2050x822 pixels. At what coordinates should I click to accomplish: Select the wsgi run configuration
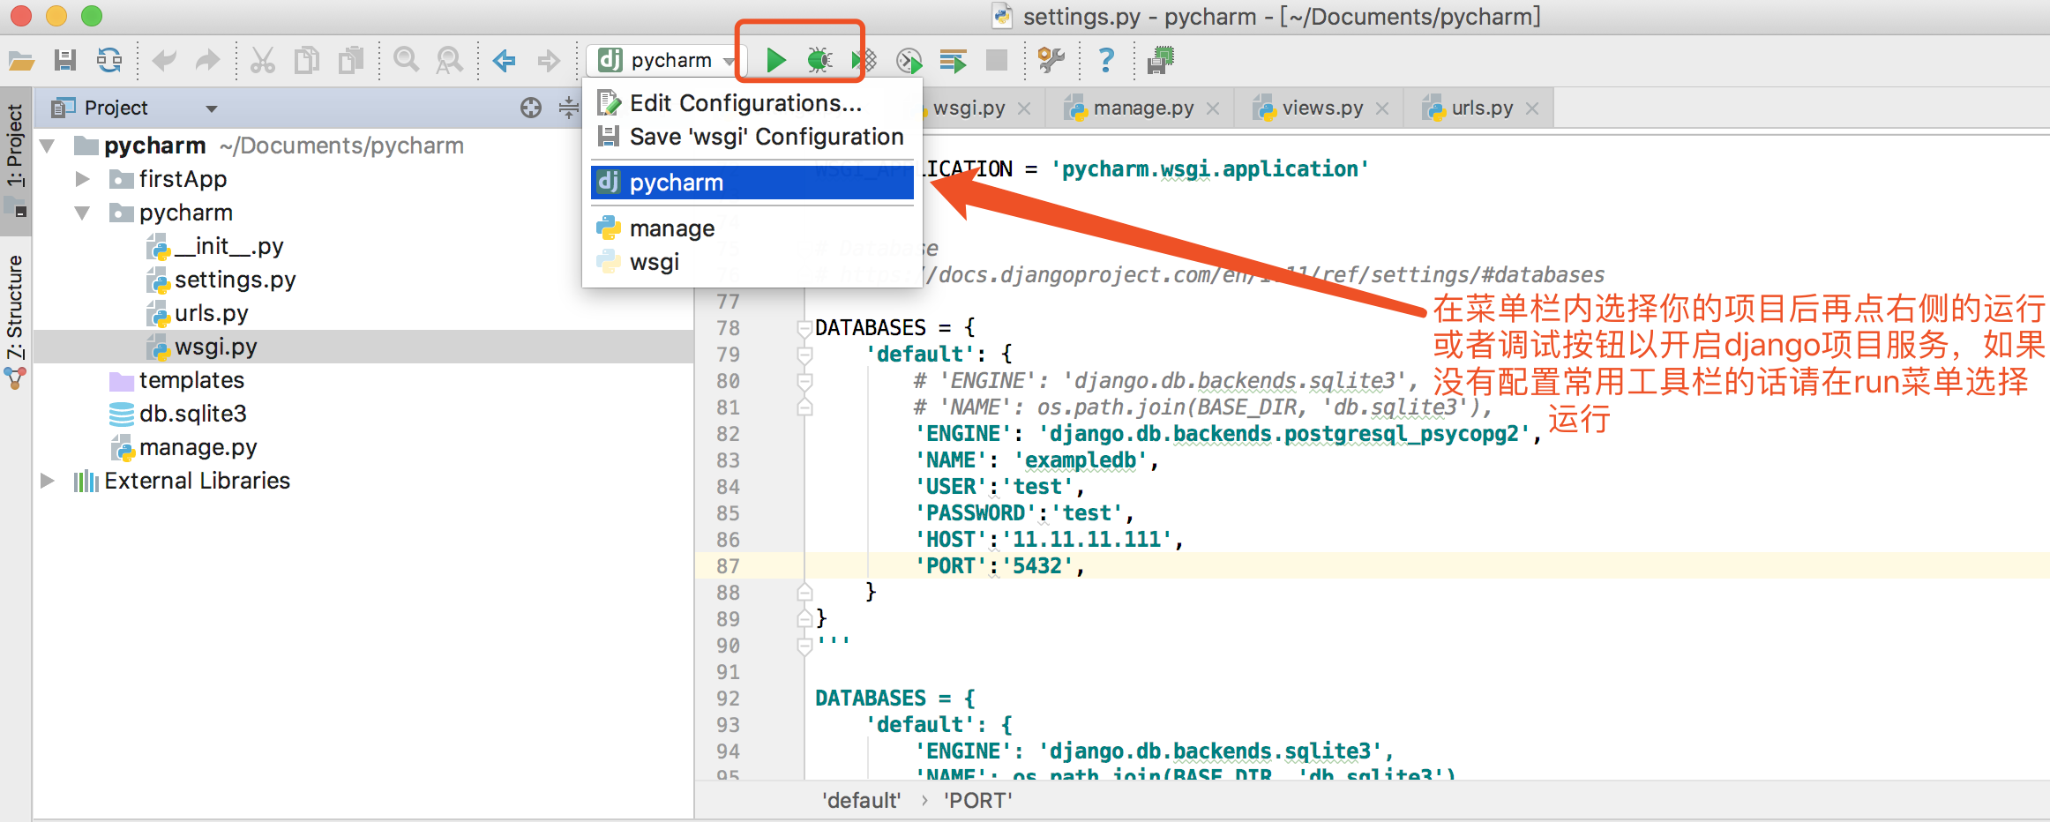click(x=752, y=262)
